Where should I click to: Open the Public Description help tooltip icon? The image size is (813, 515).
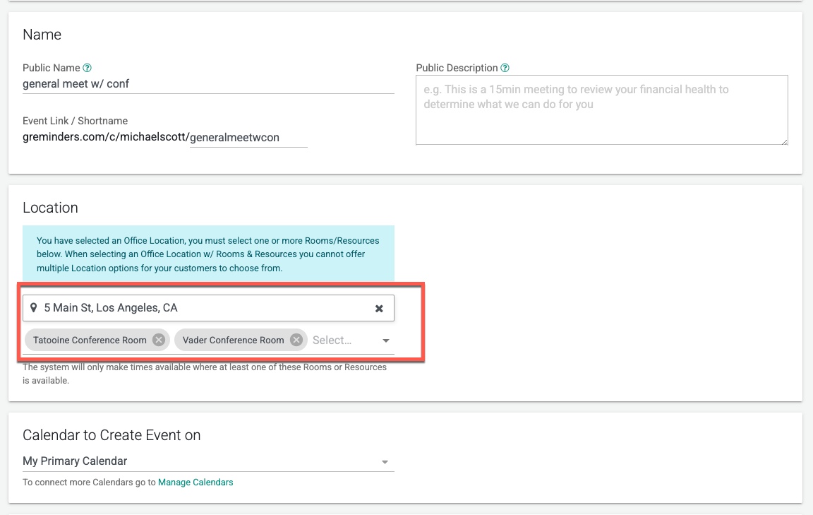(505, 69)
